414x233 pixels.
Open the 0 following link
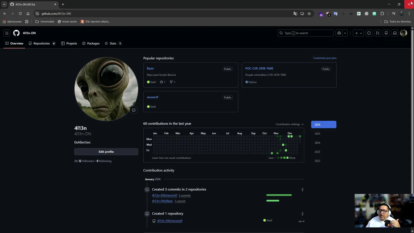(104, 161)
